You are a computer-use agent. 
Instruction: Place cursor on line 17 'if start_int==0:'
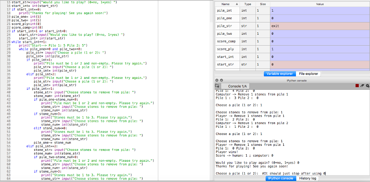click(26, 10)
